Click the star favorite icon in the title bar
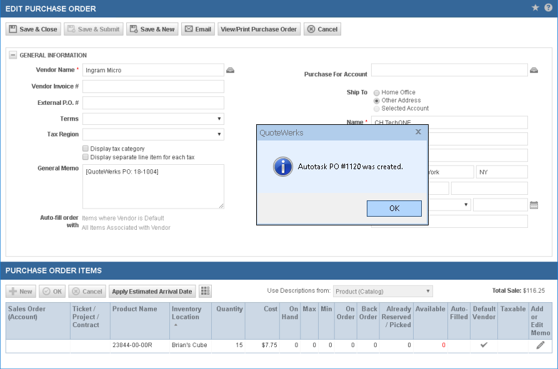This screenshot has width=558, height=369. coord(535,9)
